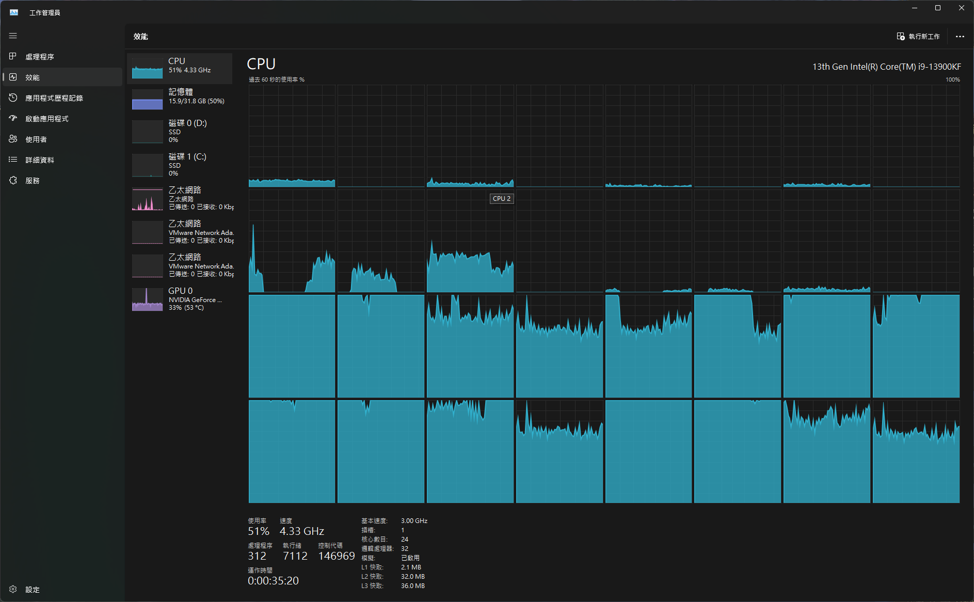Image resolution: width=974 pixels, height=602 pixels.
Task: Maximize the Task Manager window
Action: point(938,8)
